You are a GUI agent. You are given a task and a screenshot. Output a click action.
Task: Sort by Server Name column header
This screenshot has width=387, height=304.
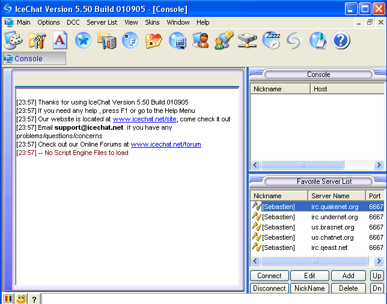tap(337, 196)
